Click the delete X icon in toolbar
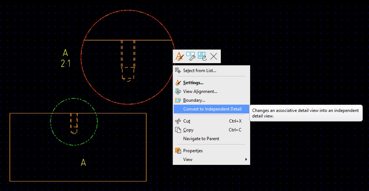Screen dimensions: 369x191 coord(214,56)
